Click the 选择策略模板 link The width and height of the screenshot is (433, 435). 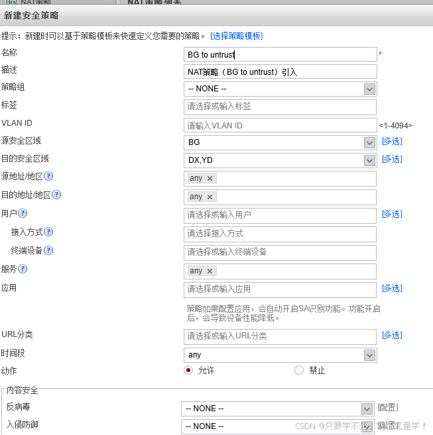click(237, 36)
